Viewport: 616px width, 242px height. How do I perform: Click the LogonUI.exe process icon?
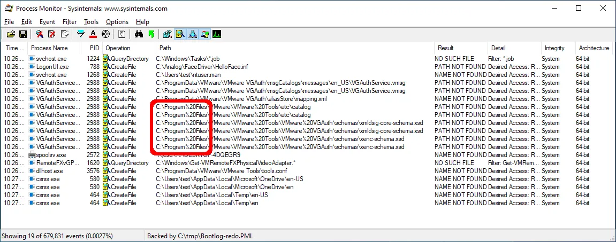(32, 67)
